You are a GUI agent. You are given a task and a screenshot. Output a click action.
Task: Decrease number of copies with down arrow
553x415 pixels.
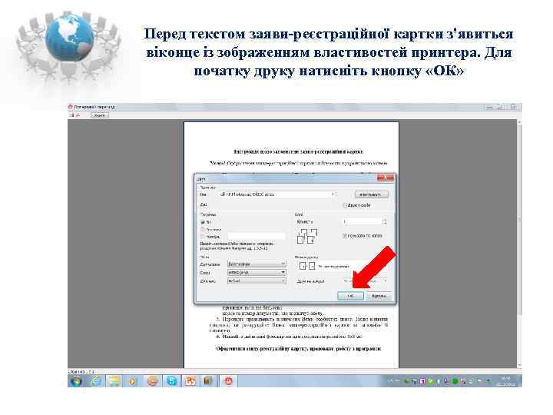(385, 224)
